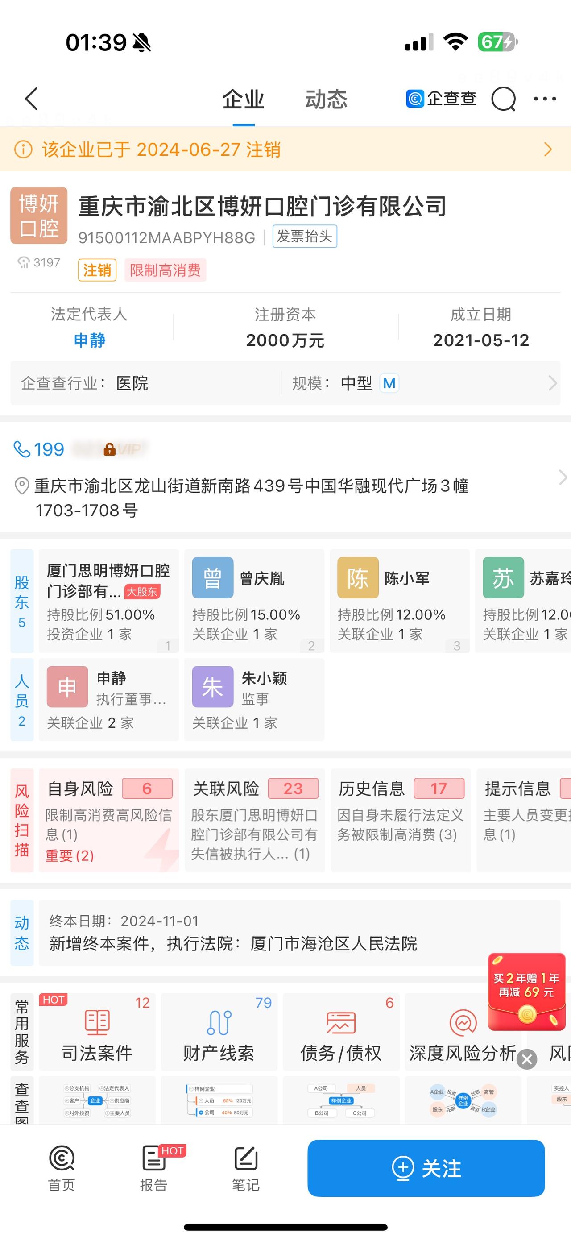Expand the cancellation notice arrow
Screen dimensions: 571x1241
click(x=547, y=149)
